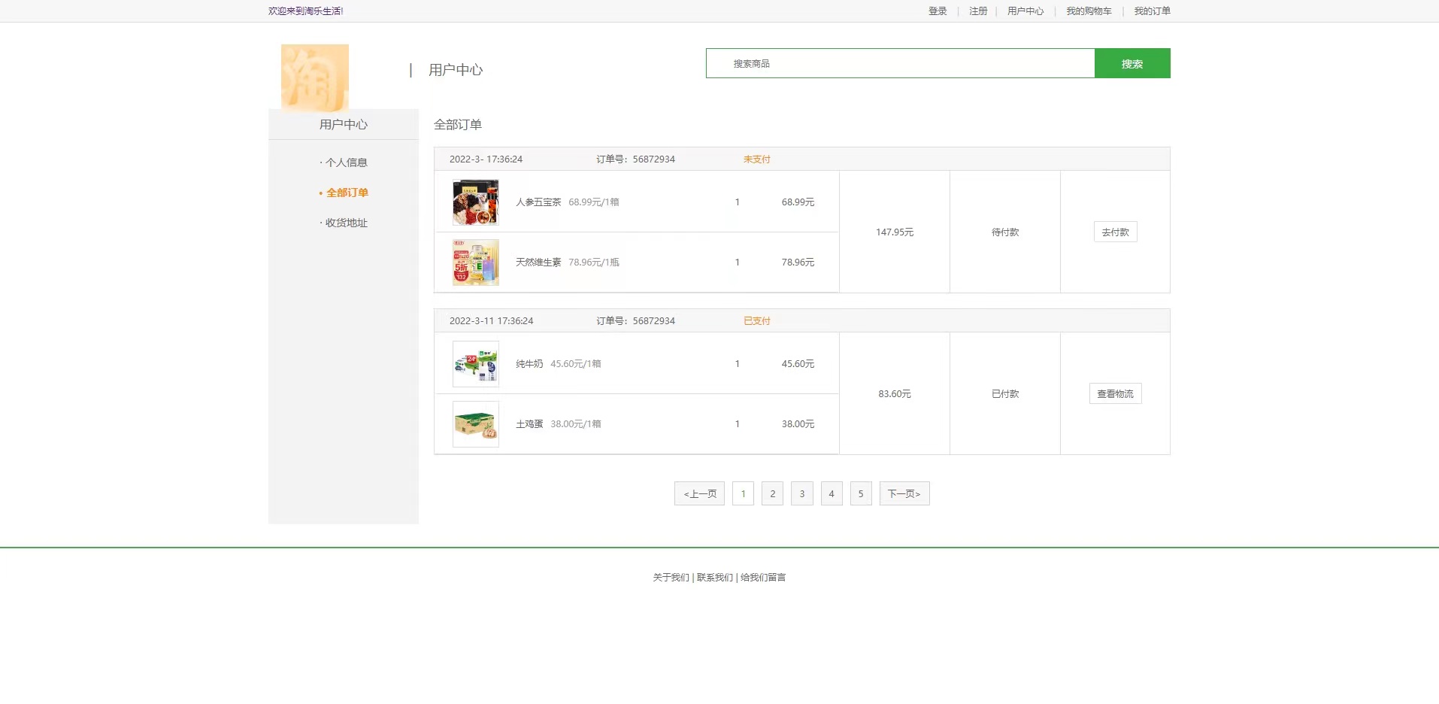
Task: Open 我的购物车 in top bar
Action: [x=1089, y=11]
